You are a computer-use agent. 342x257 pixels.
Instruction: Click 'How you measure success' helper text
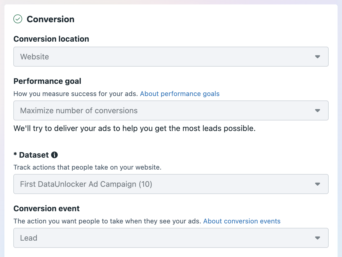click(x=76, y=94)
